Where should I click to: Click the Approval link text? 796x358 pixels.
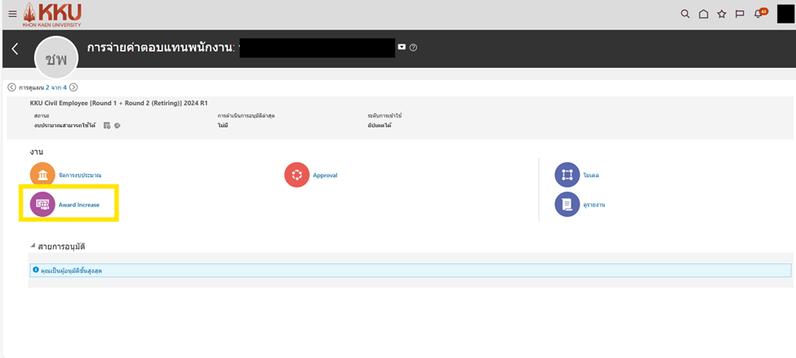[325, 175]
